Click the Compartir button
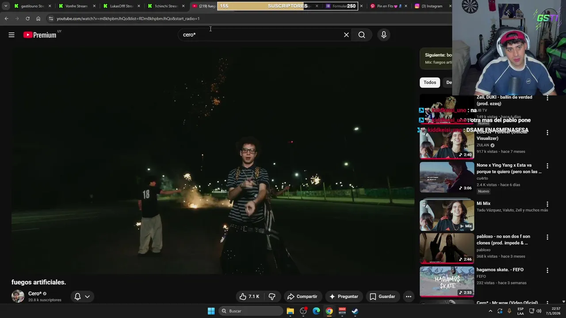Image resolution: width=566 pixels, height=318 pixels. [x=303, y=296]
